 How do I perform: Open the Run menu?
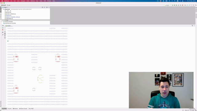(37, 1)
